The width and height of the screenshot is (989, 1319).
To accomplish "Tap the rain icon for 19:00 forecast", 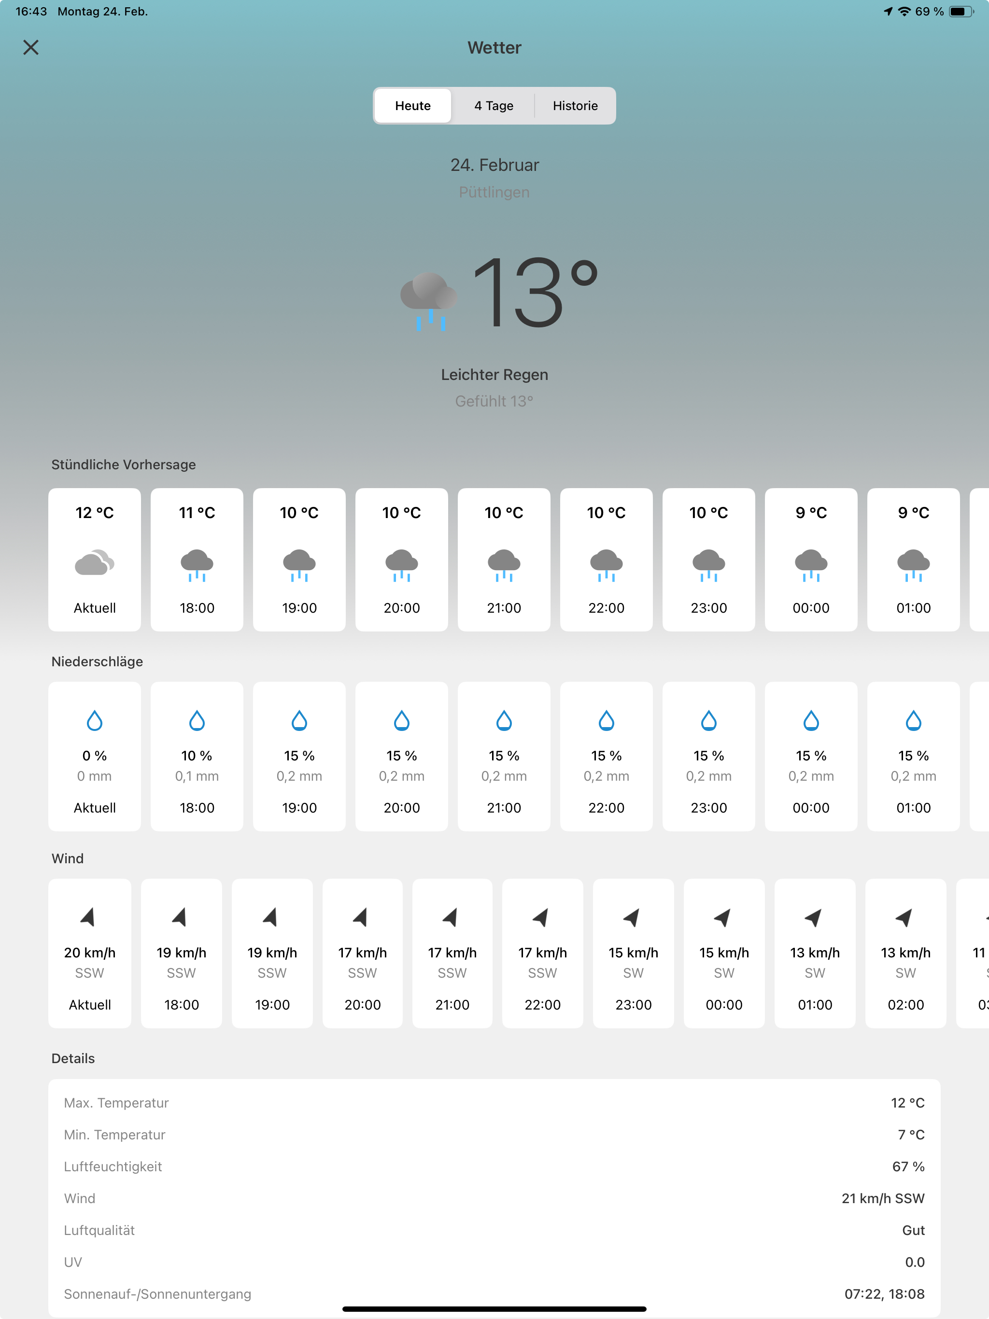I will [299, 565].
